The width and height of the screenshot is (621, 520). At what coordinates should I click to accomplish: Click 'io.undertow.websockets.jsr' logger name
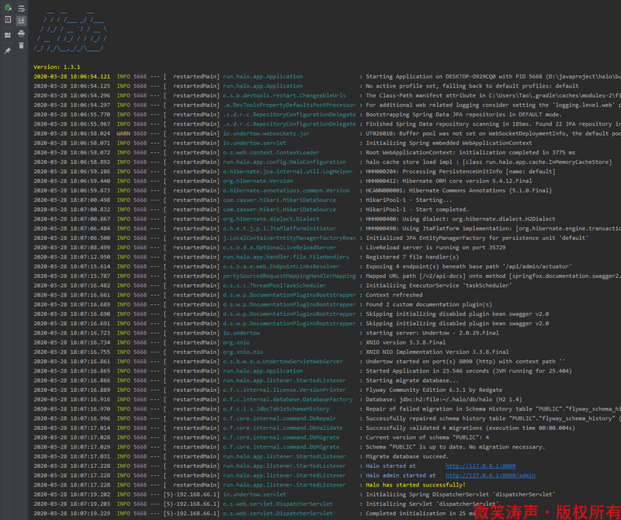coord(266,133)
